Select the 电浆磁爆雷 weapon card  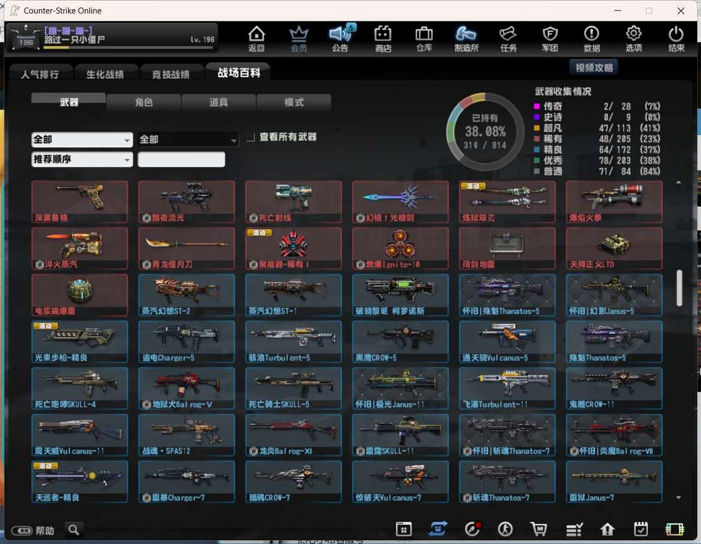point(80,295)
